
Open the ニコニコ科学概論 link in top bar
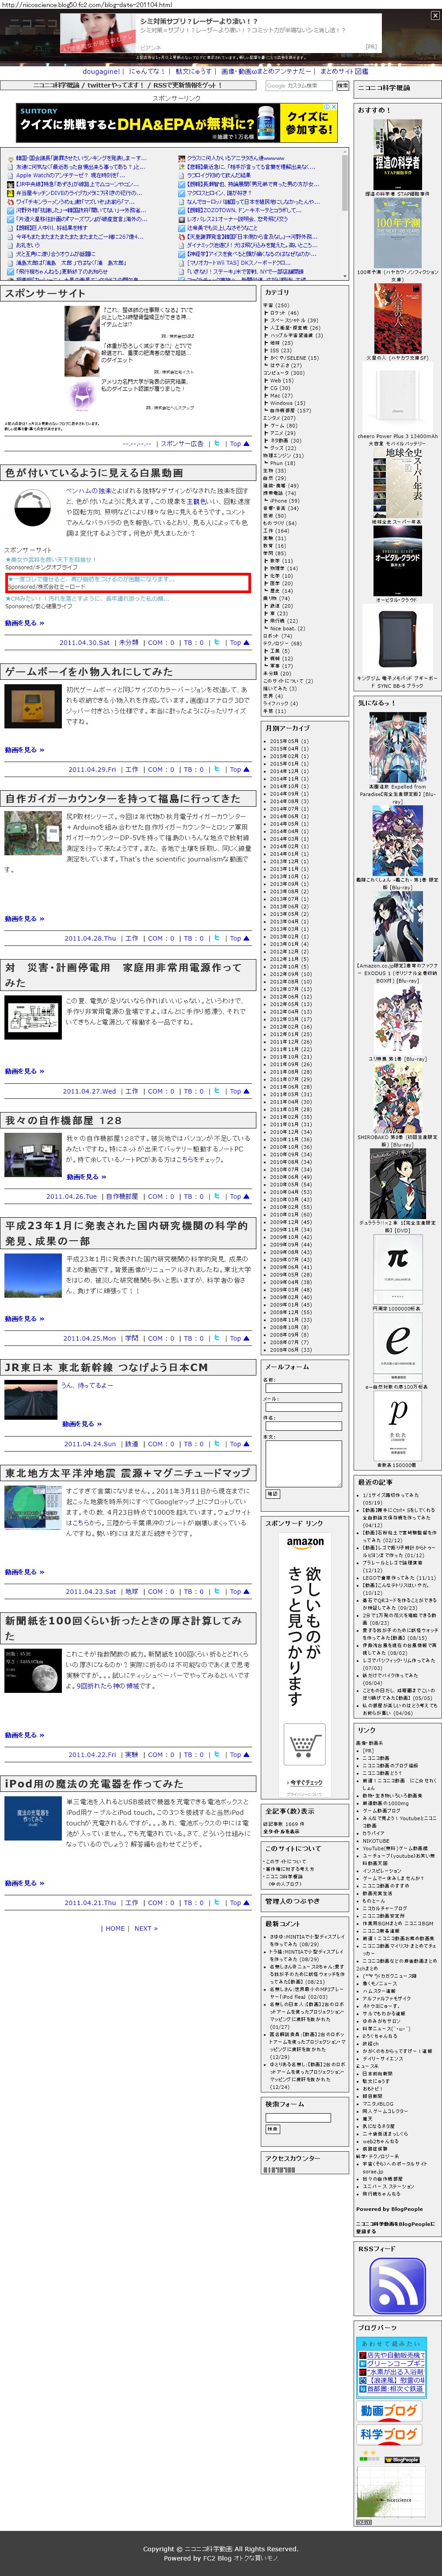click(57, 86)
